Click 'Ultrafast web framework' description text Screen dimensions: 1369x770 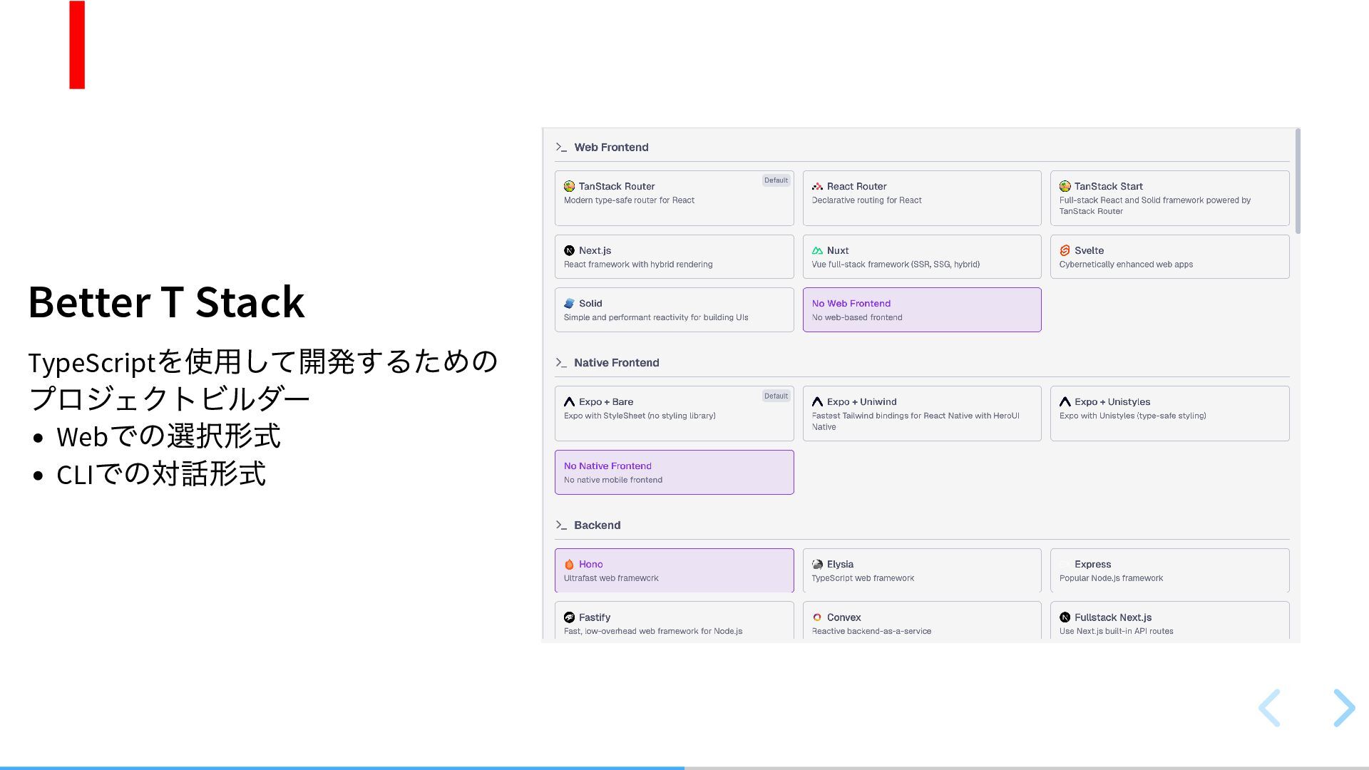coord(611,578)
